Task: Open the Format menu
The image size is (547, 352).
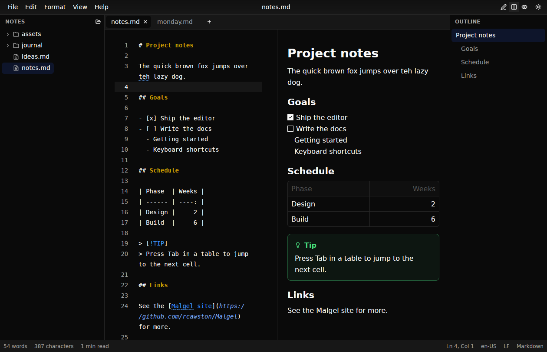Action: pos(55,7)
